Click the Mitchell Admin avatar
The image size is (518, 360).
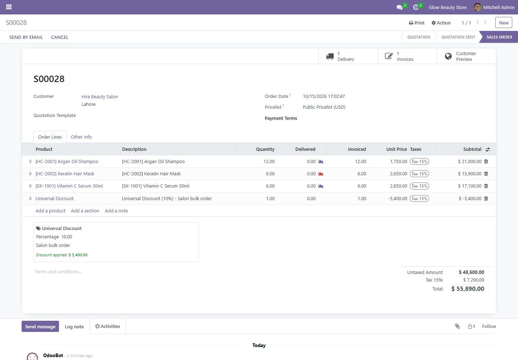(477, 7)
